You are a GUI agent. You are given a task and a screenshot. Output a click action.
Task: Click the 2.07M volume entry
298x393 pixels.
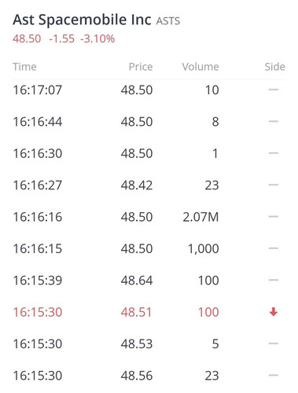click(x=201, y=217)
